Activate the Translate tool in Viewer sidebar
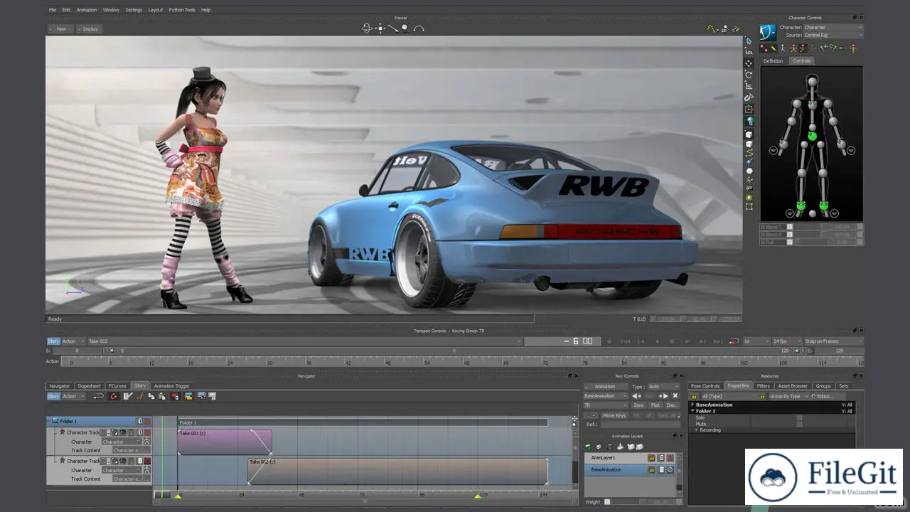This screenshot has height=512, width=910. (x=749, y=63)
